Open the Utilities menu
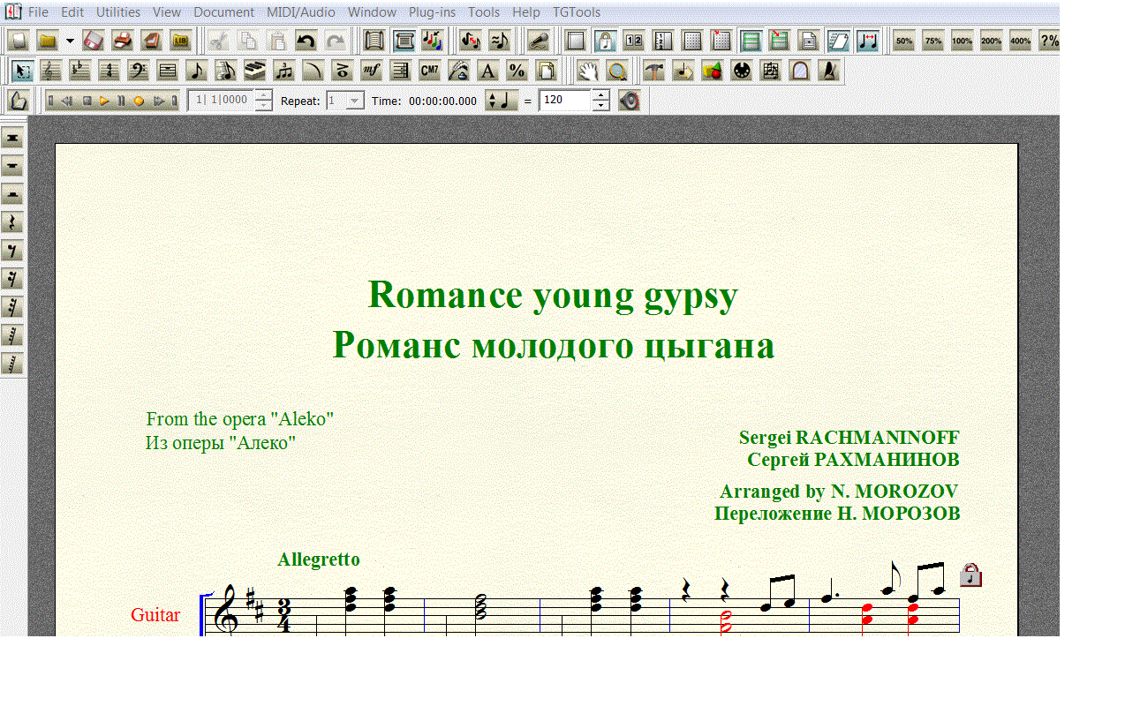This screenshot has height=721, width=1125. [x=118, y=12]
